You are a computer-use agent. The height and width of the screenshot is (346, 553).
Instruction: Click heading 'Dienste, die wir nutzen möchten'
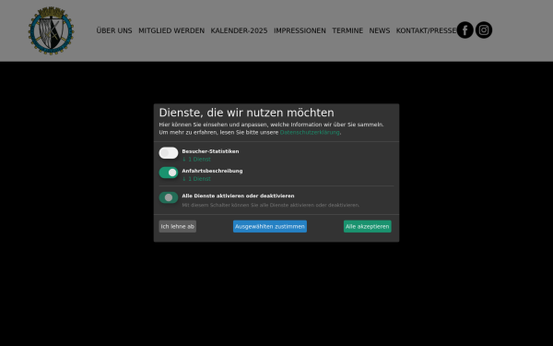[x=246, y=113]
